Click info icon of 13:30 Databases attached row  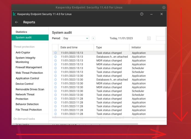click(55, 80)
